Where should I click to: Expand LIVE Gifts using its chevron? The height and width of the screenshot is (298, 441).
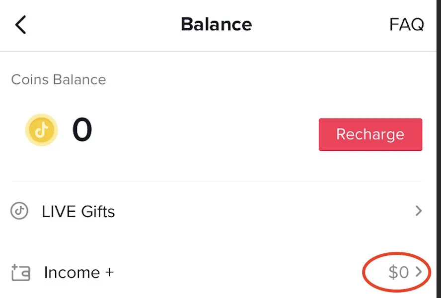(x=418, y=211)
